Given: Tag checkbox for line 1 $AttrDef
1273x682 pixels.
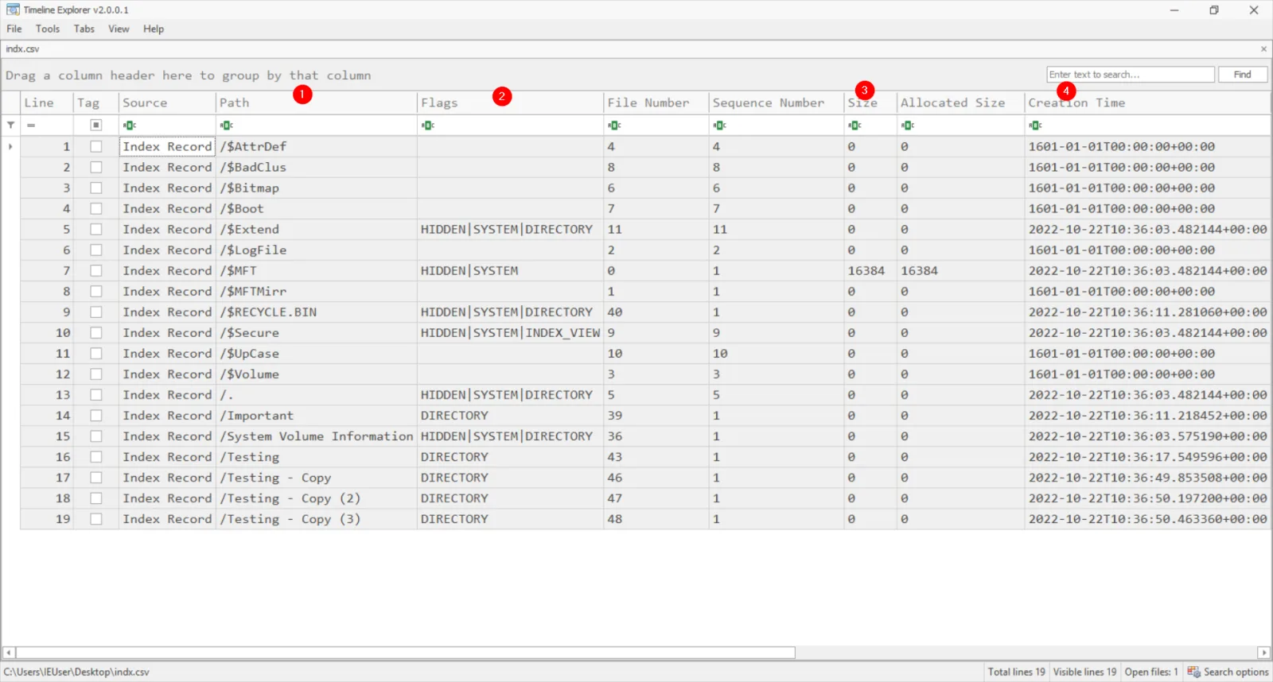Looking at the screenshot, I should coord(96,146).
